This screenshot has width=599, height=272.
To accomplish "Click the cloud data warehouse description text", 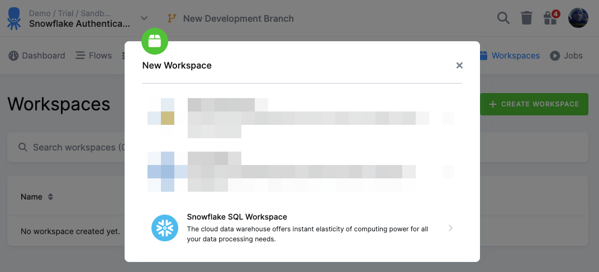I will [307, 234].
